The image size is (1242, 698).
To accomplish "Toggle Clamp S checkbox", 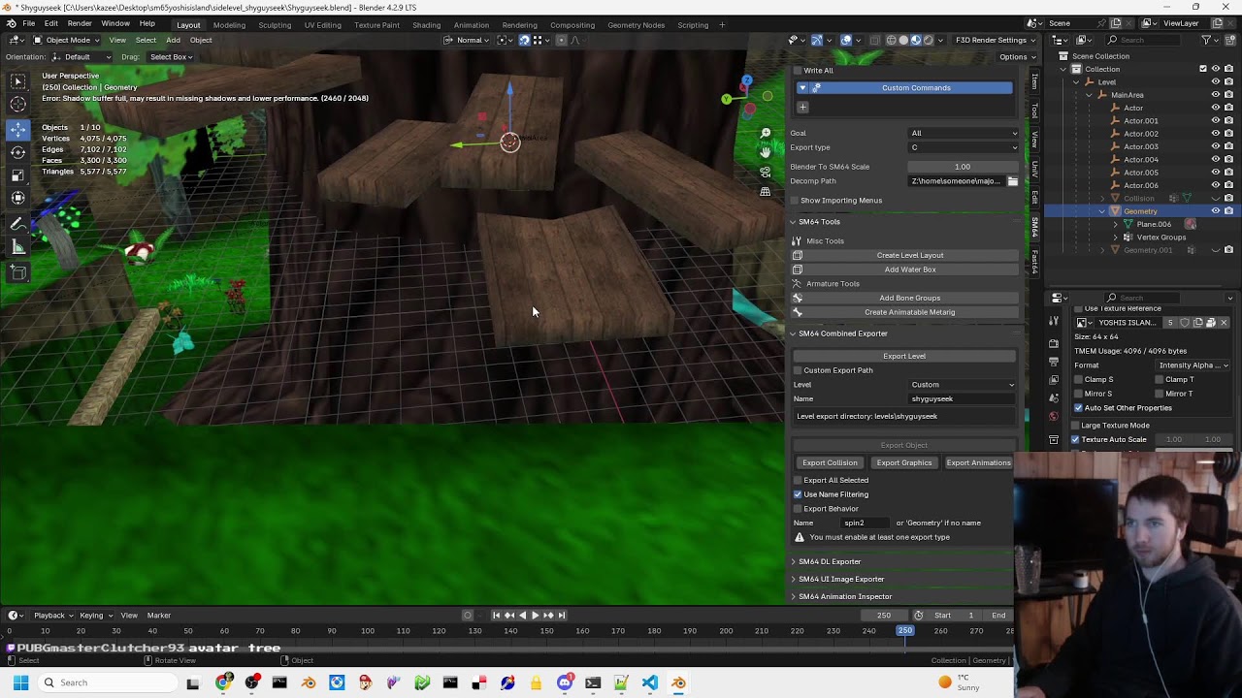I will (1078, 380).
